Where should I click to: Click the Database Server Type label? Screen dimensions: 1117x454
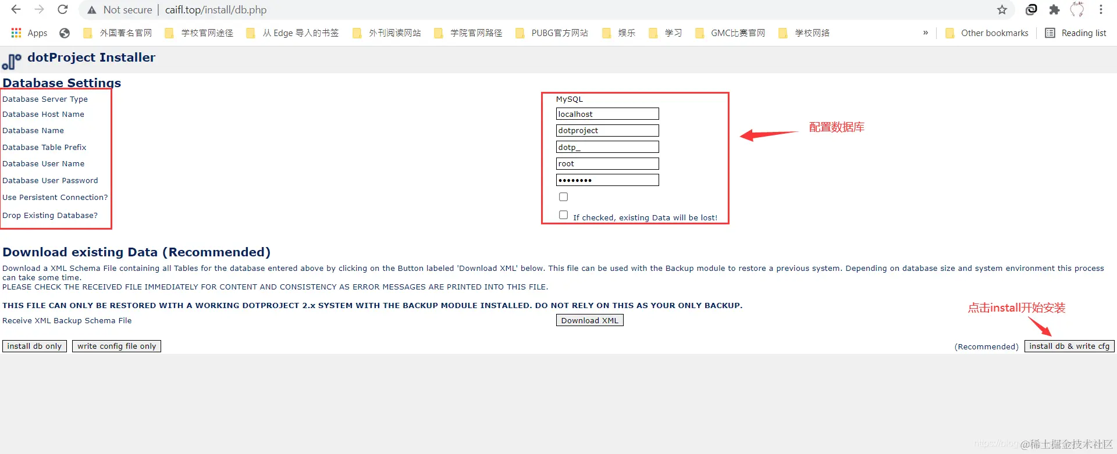(x=45, y=99)
